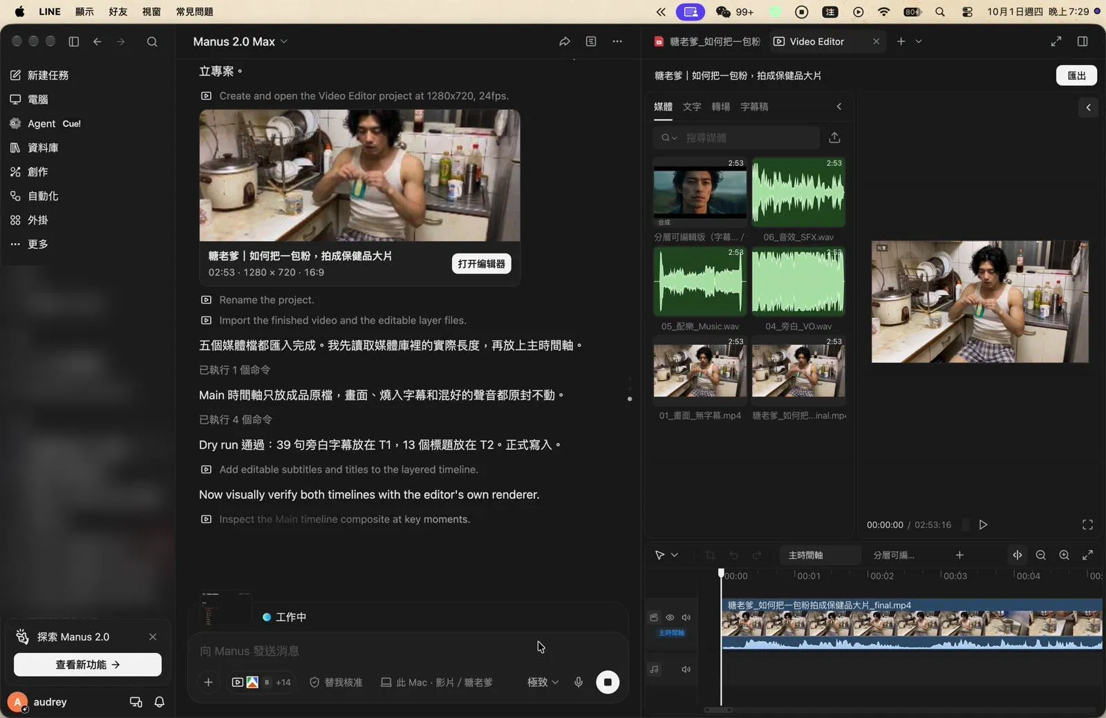1106x718 pixels.
Task: Click the 打开编辑器 button
Action: [x=481, y=263]
